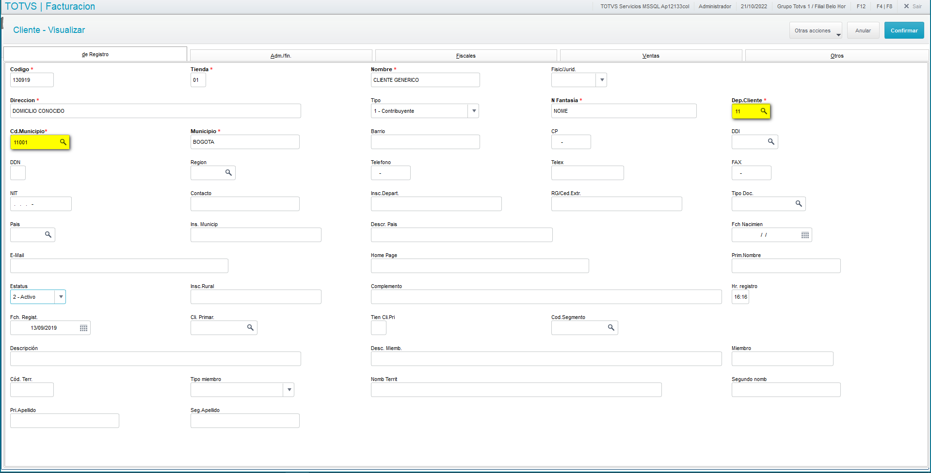Click the Desc. Miemb. input field

click(x=546, y=359)
